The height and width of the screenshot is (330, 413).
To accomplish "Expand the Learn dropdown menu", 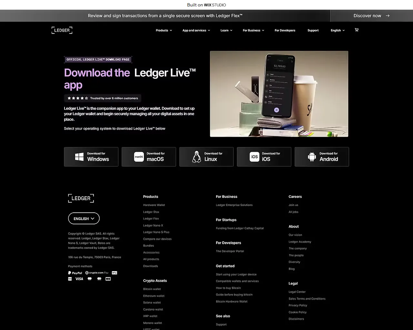I will [x=227, y=30].
